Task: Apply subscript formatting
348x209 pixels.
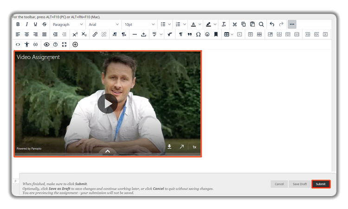Action: 84,34
